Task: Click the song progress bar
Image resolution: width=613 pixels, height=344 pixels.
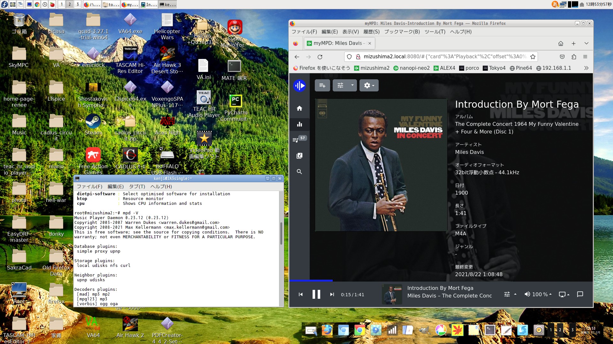Action: 441,281
